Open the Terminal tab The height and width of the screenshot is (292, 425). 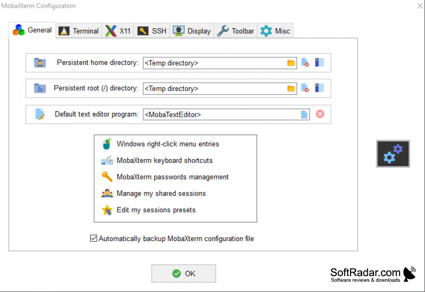coord(79,31)
